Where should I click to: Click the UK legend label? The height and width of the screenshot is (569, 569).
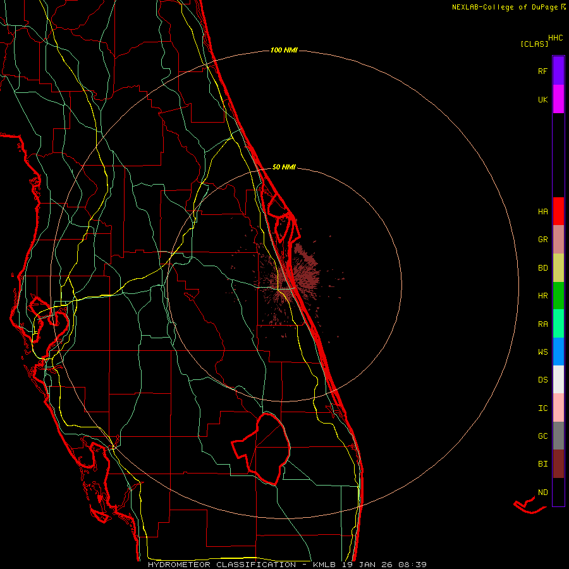click(x=542, y=99)
